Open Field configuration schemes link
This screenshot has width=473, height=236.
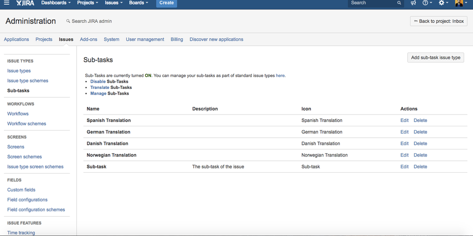[x=36, y=210]
